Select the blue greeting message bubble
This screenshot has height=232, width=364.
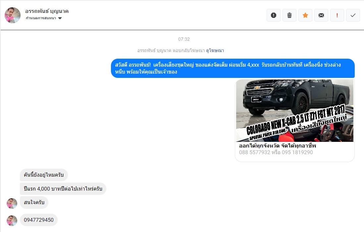233,68
